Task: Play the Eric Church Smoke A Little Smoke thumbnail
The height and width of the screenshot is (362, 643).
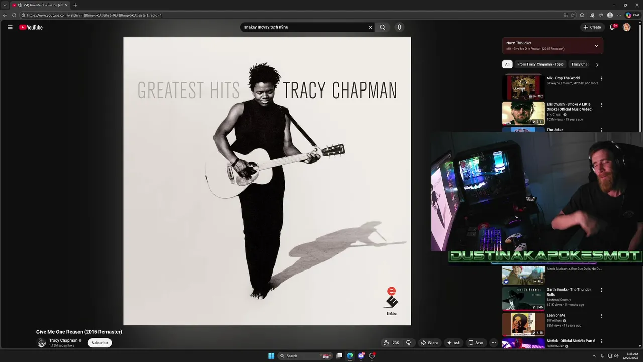Action: [x=523, y=113]
